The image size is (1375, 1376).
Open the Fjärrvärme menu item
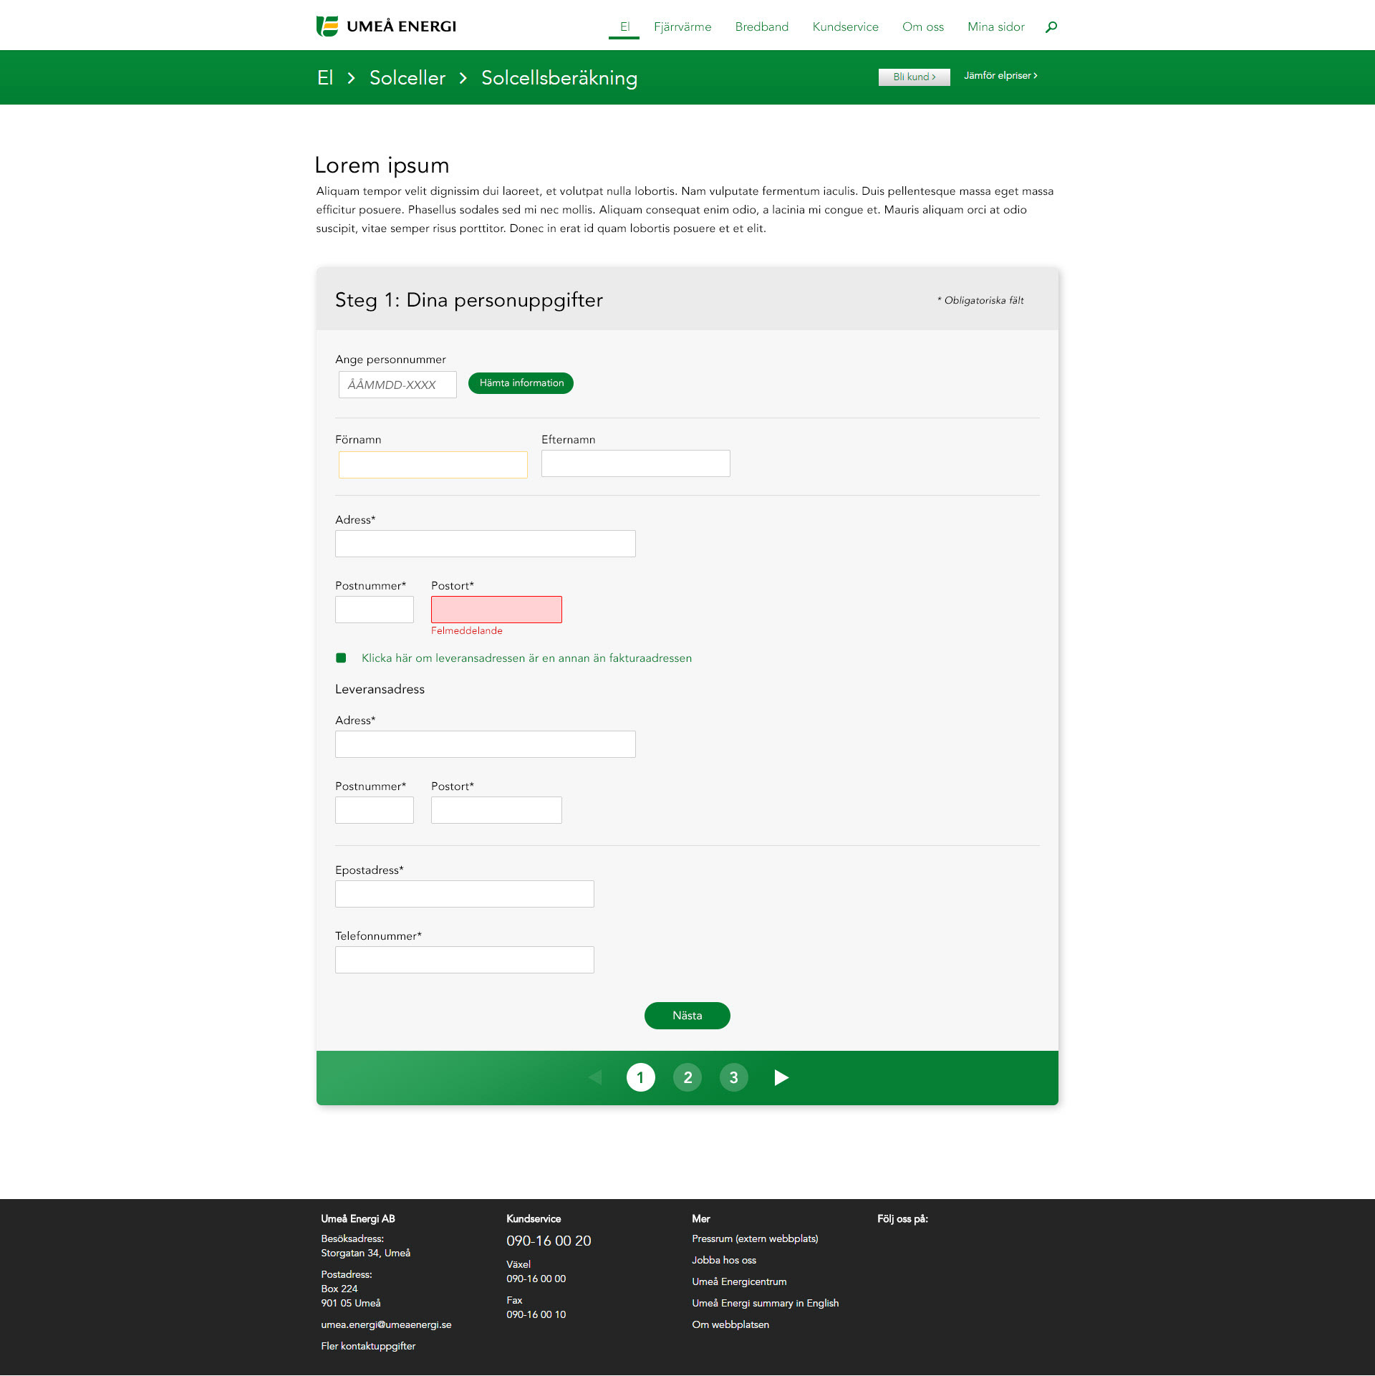pyautogui.click(x=682, y=27)
